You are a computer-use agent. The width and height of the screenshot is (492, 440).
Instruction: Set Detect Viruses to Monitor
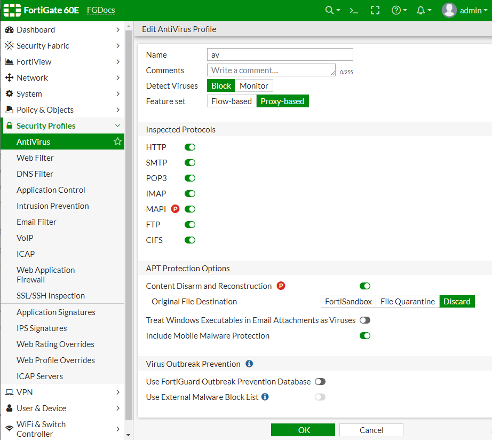tap(254, 85)
